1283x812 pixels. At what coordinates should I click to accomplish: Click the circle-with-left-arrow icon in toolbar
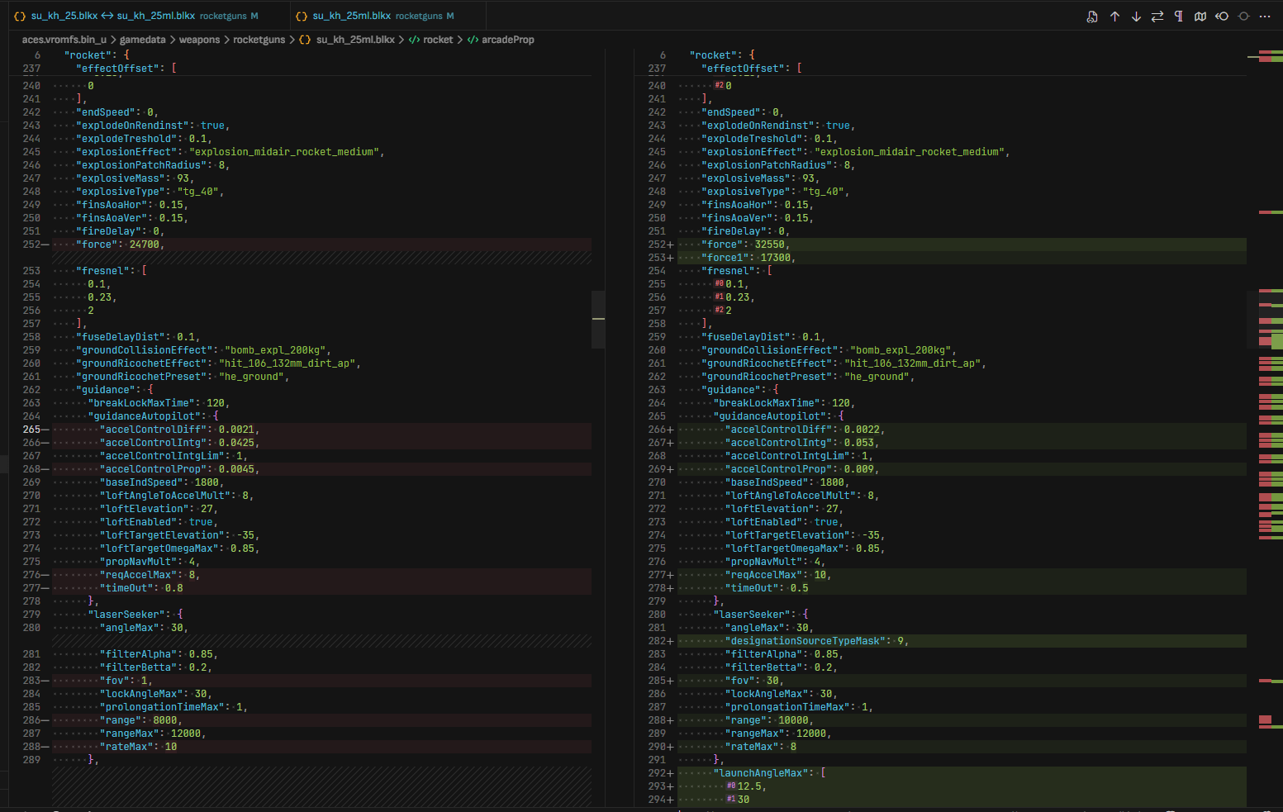coord(1222,17)
